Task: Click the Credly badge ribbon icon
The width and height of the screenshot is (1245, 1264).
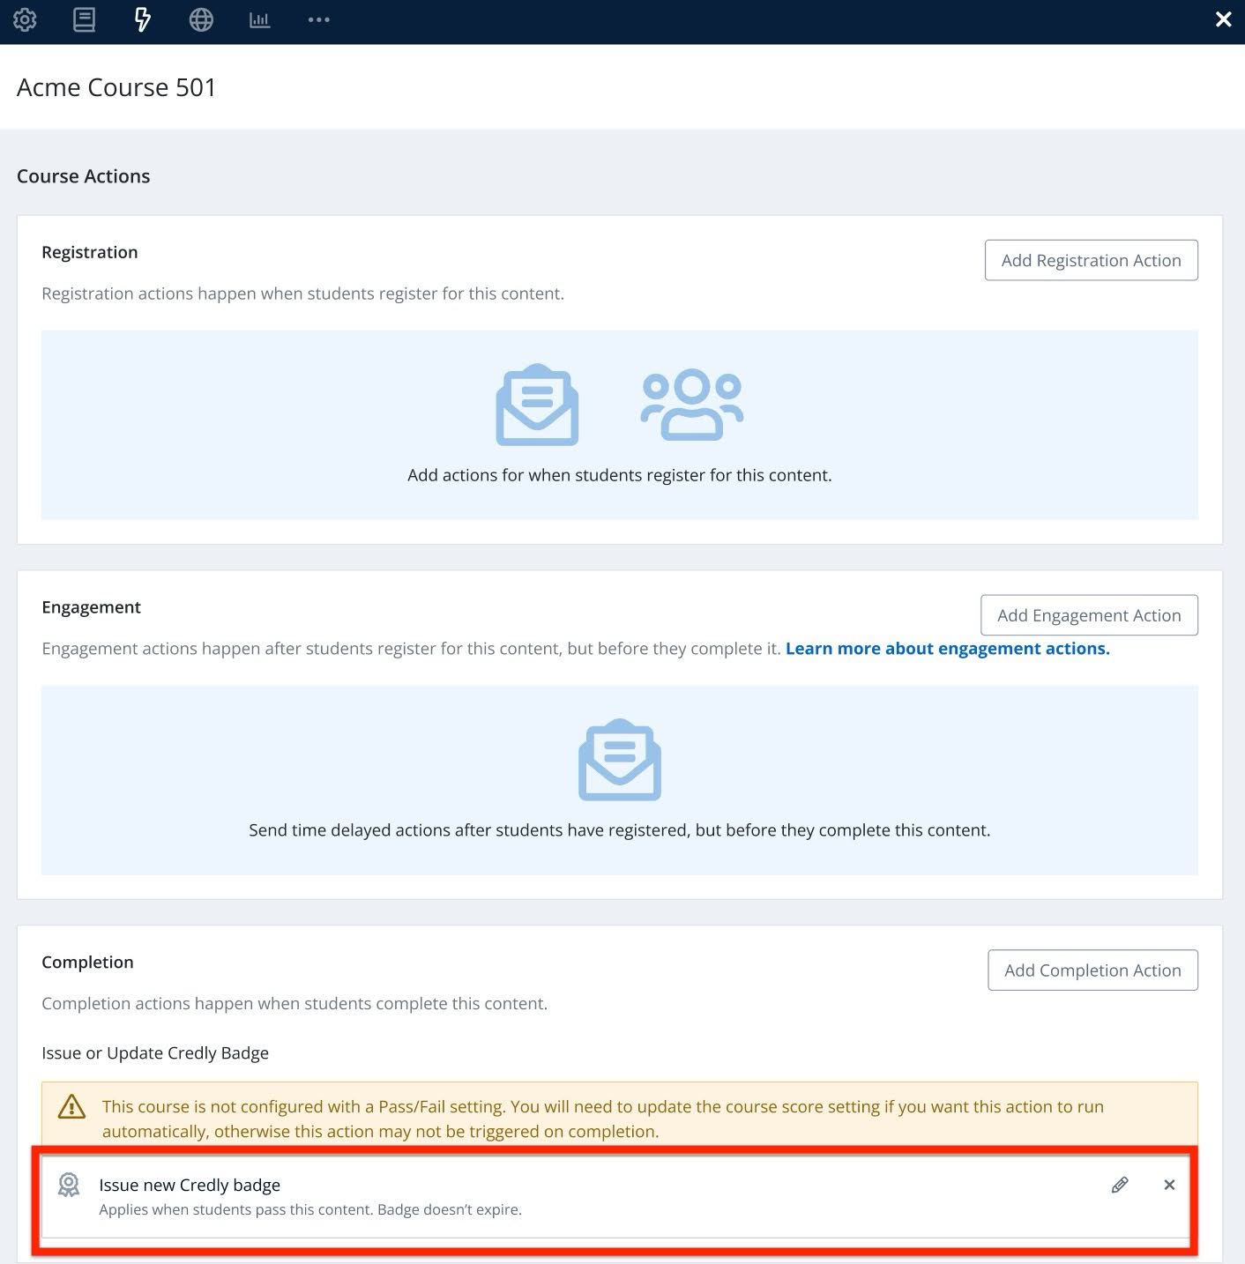Action: click(69, 1185)
